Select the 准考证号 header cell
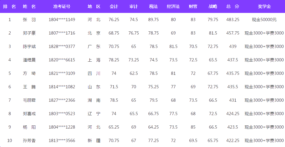285x147 pixels. pos(62,6)
